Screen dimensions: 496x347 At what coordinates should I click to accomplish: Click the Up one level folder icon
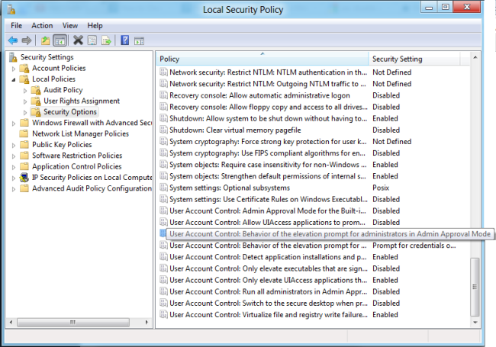tap(45, 40)
